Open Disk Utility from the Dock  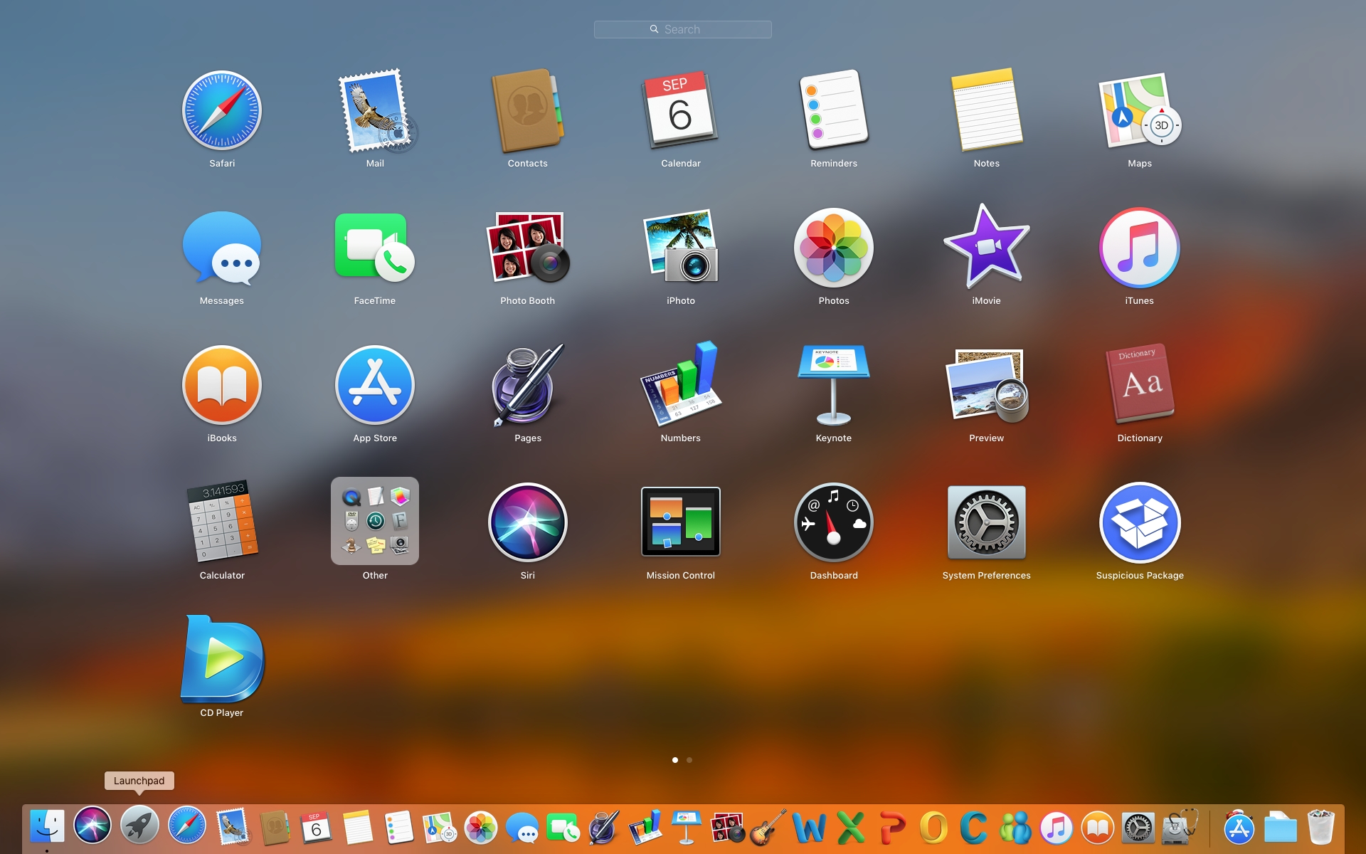click(x=1180, y=828)
